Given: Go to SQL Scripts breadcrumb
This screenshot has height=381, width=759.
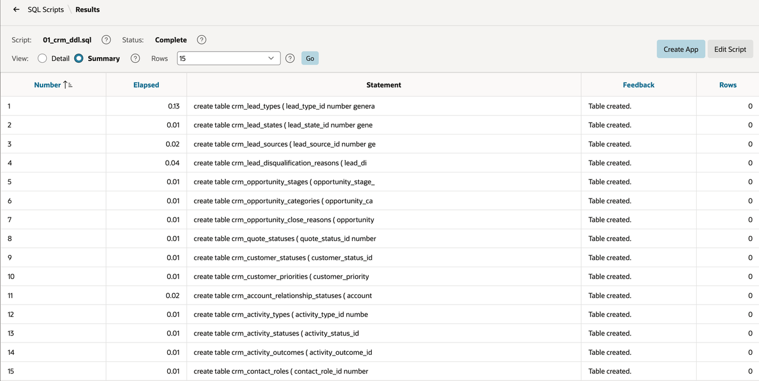Looking at the screenshot, I should point(46,9).
